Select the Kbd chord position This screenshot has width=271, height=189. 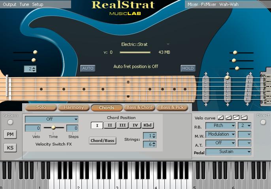point(147,125)
